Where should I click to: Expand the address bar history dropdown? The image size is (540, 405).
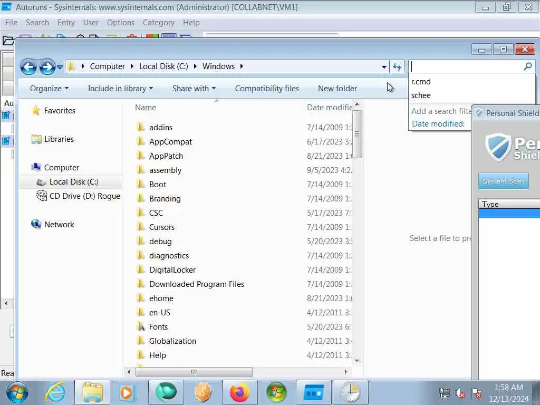(384, 67)
